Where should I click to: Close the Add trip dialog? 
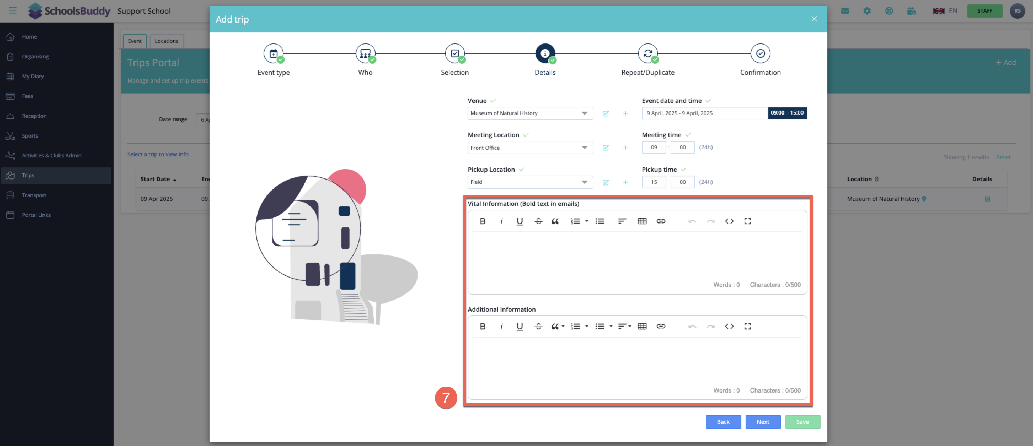click(x=814, y=19)
